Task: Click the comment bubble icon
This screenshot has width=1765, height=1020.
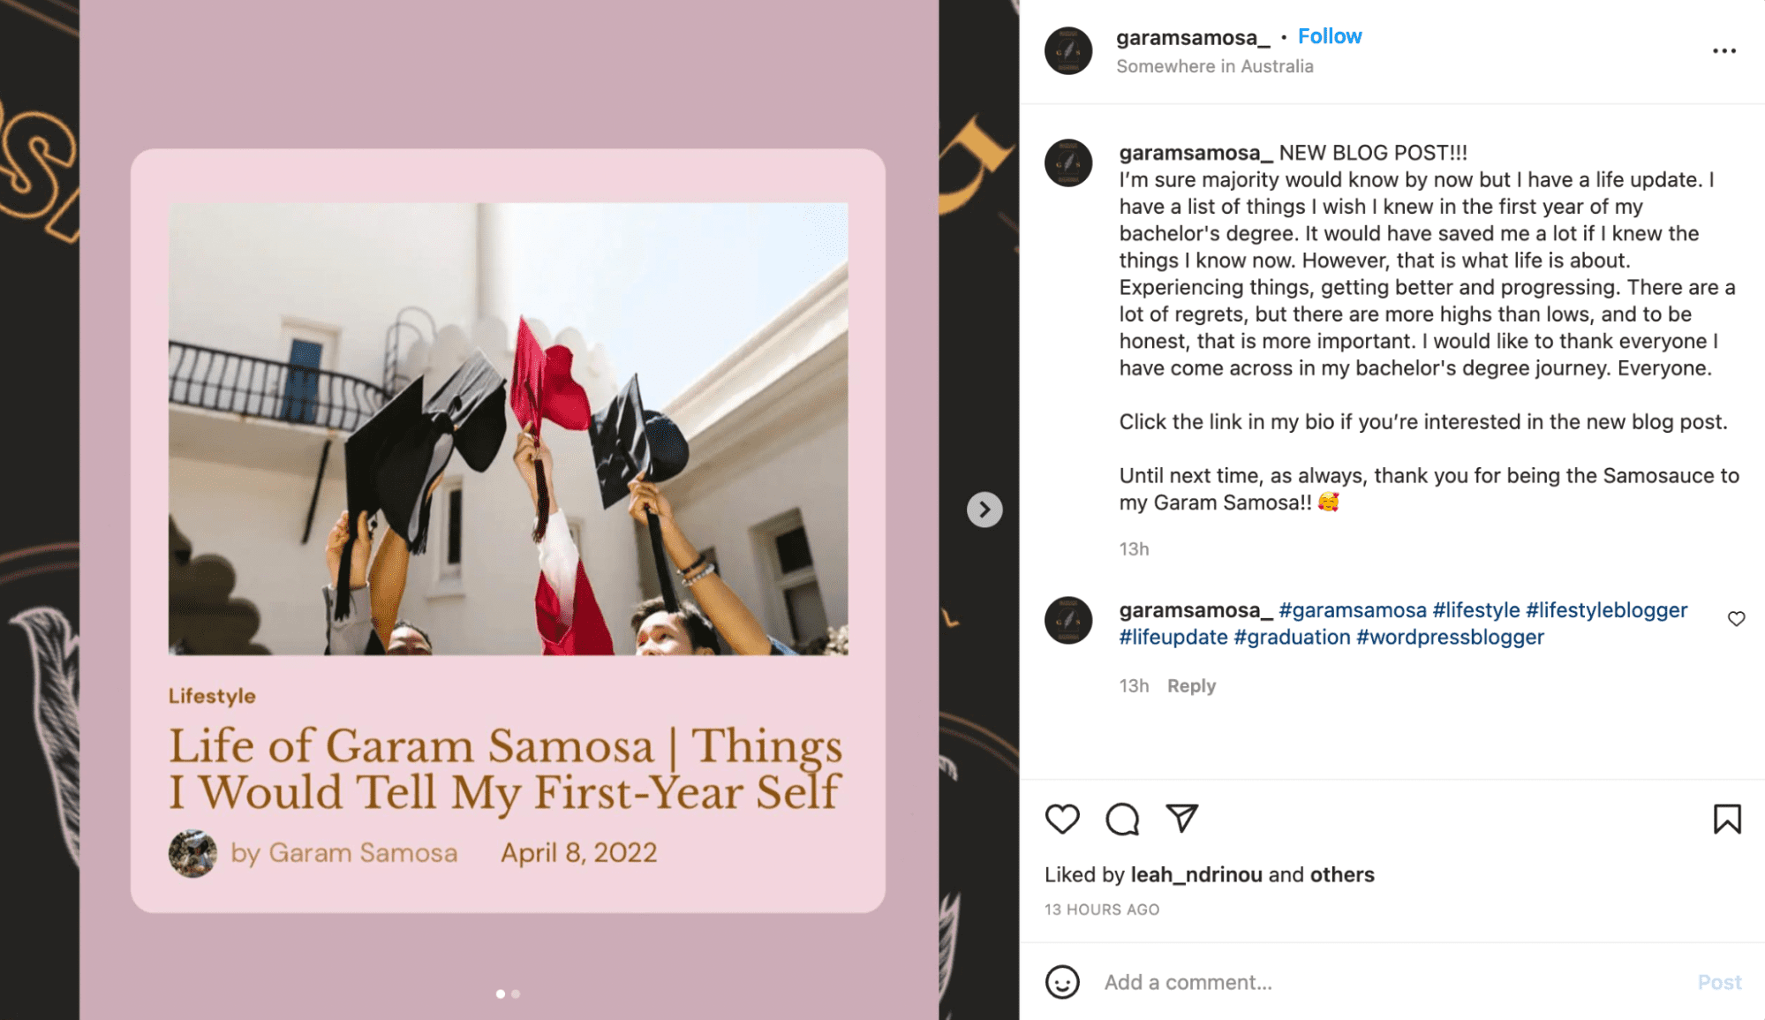Action: [x=1120, y=821]
